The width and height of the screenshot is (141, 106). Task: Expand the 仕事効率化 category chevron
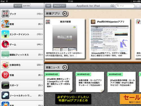pyautogui.click(x=42, y=65)
